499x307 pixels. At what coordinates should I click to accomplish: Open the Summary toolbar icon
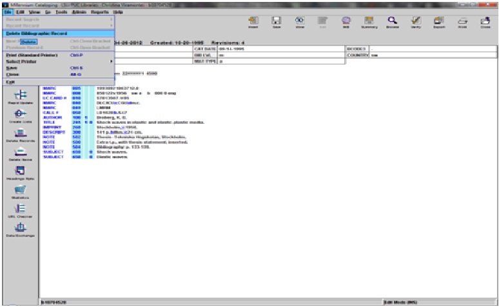point(369,23)
